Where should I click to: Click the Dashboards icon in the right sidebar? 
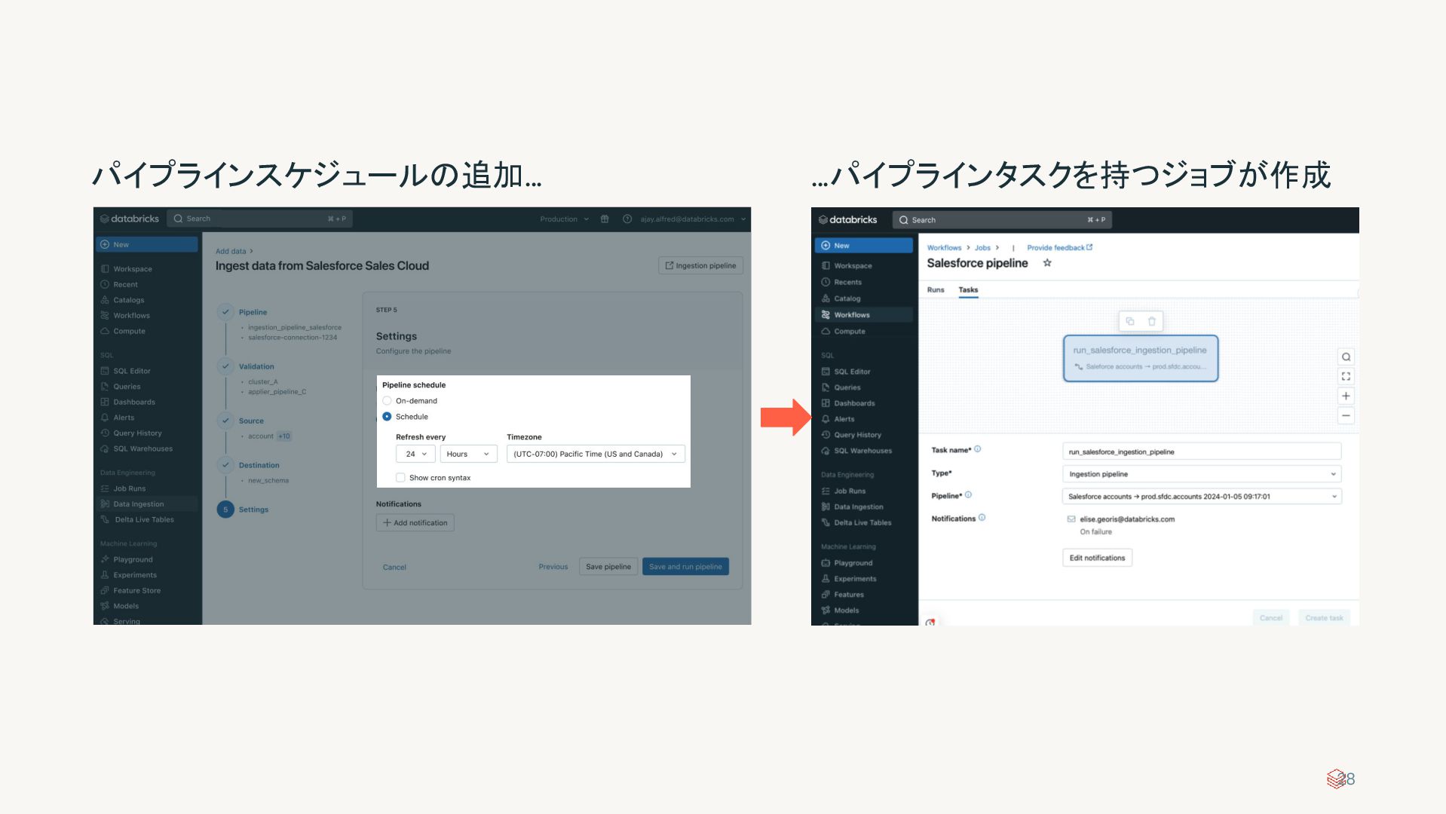[826, 403]
